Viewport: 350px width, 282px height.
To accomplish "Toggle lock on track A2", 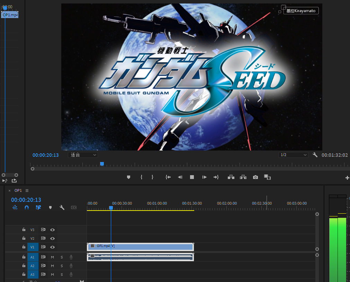I will 24,265.
